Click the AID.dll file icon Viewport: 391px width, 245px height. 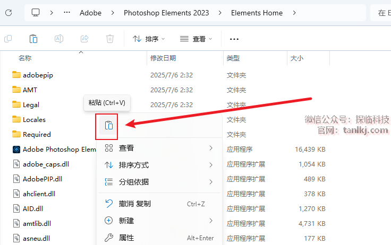(16, 208)
